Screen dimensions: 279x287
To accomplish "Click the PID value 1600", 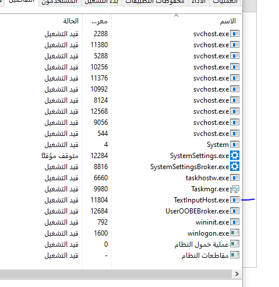I will tap(101, 233).
